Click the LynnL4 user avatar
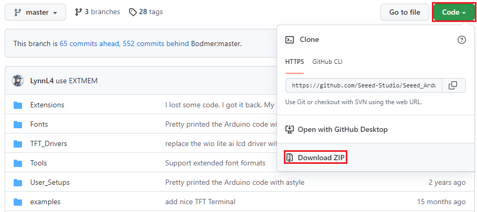Viewport: 477px width, 212px height. click(18, 81)
